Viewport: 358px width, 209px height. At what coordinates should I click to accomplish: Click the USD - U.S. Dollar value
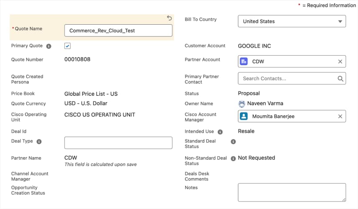point(85,103)
